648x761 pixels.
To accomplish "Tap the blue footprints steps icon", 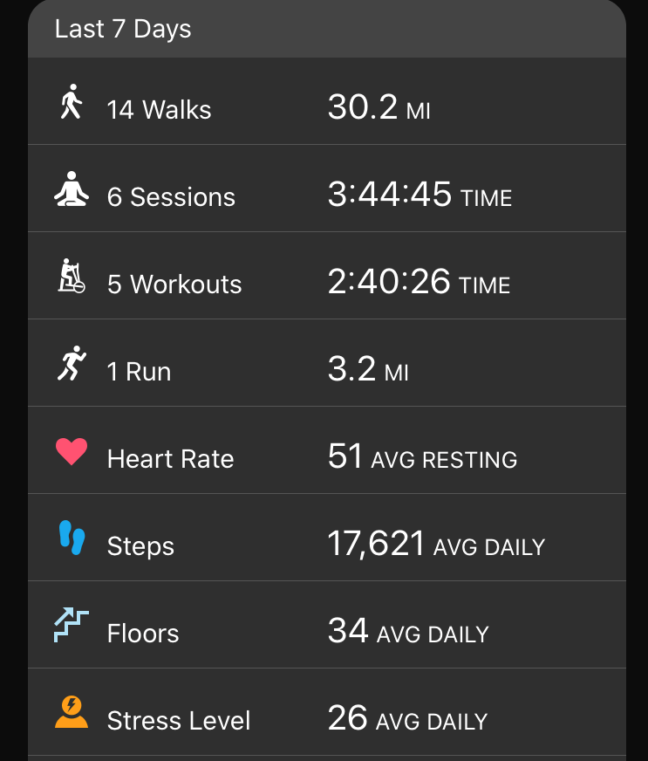I will pos(72,538).
